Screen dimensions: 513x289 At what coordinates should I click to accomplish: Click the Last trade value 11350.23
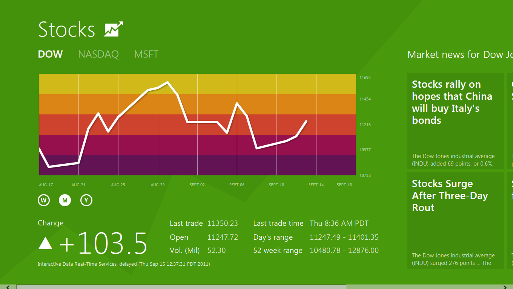[x=223, y=223]
